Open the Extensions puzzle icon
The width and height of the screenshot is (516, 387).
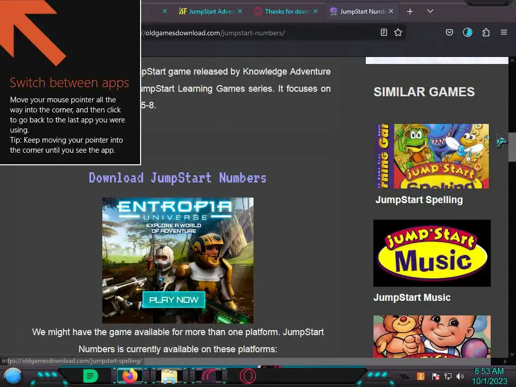(486, 32)
